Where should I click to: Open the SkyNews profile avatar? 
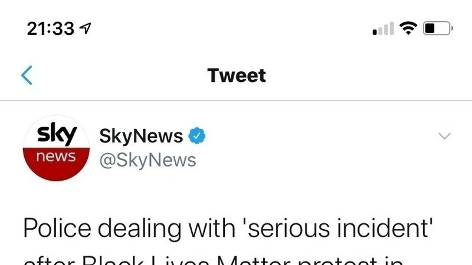click(x=56, y=148)
